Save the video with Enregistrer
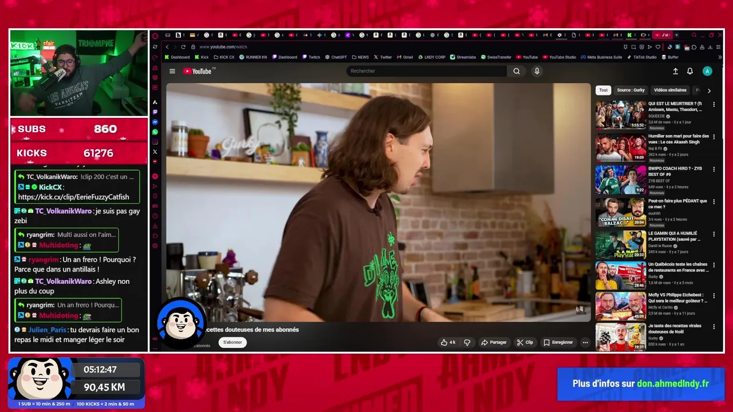This screenshot has width=733, height=412. pyautogui.click(x=558, y=342)
